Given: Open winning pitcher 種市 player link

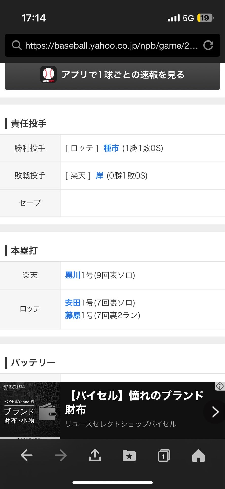Looking at the screenshot, I should pos(111,148).
